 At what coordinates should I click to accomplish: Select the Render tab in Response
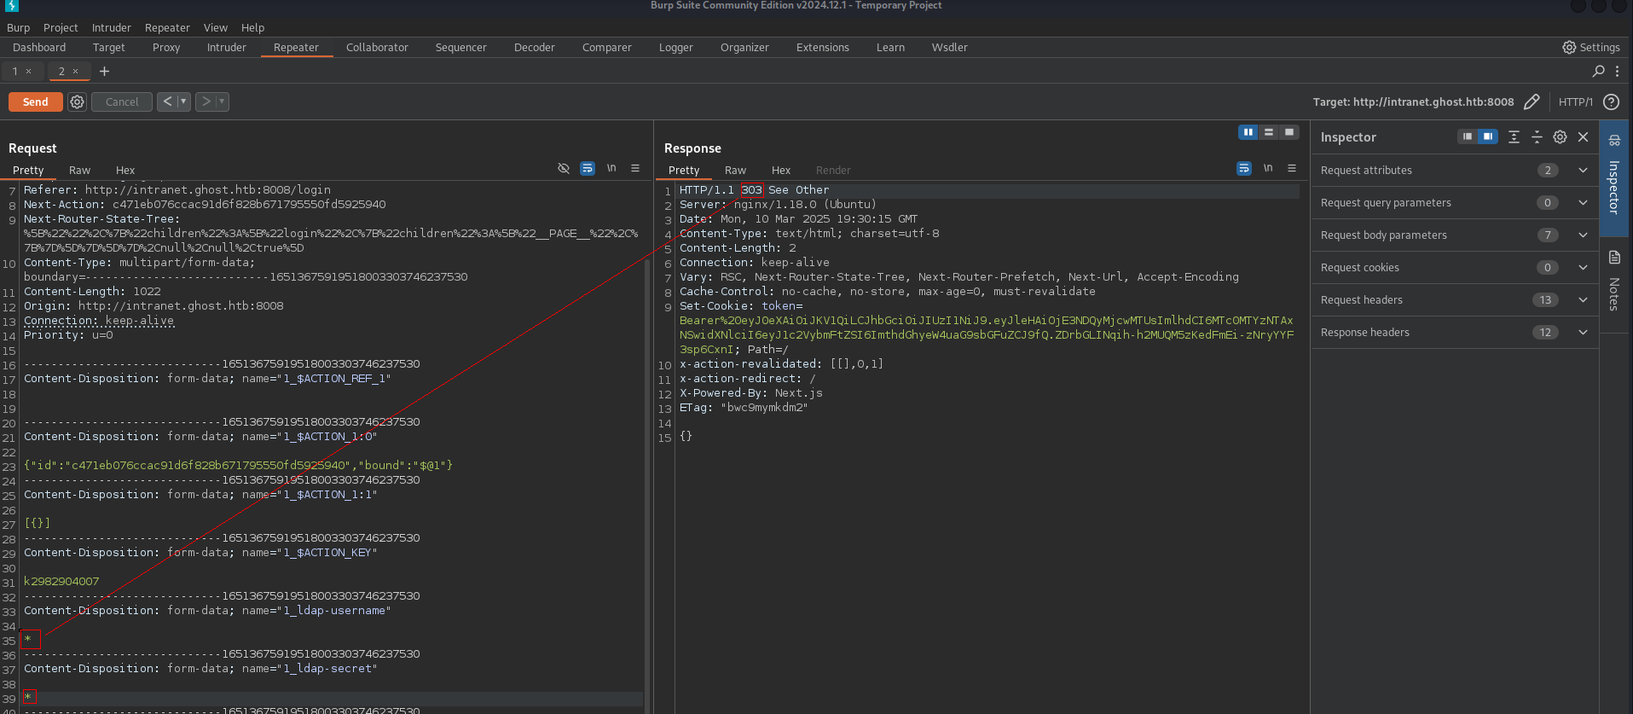coord(833,171)
